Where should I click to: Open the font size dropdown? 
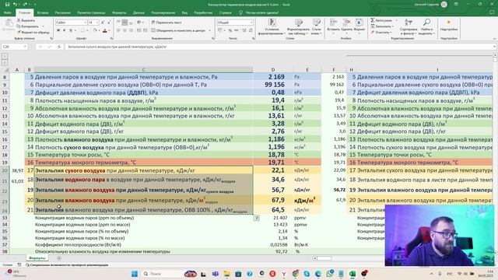point(97,23)
